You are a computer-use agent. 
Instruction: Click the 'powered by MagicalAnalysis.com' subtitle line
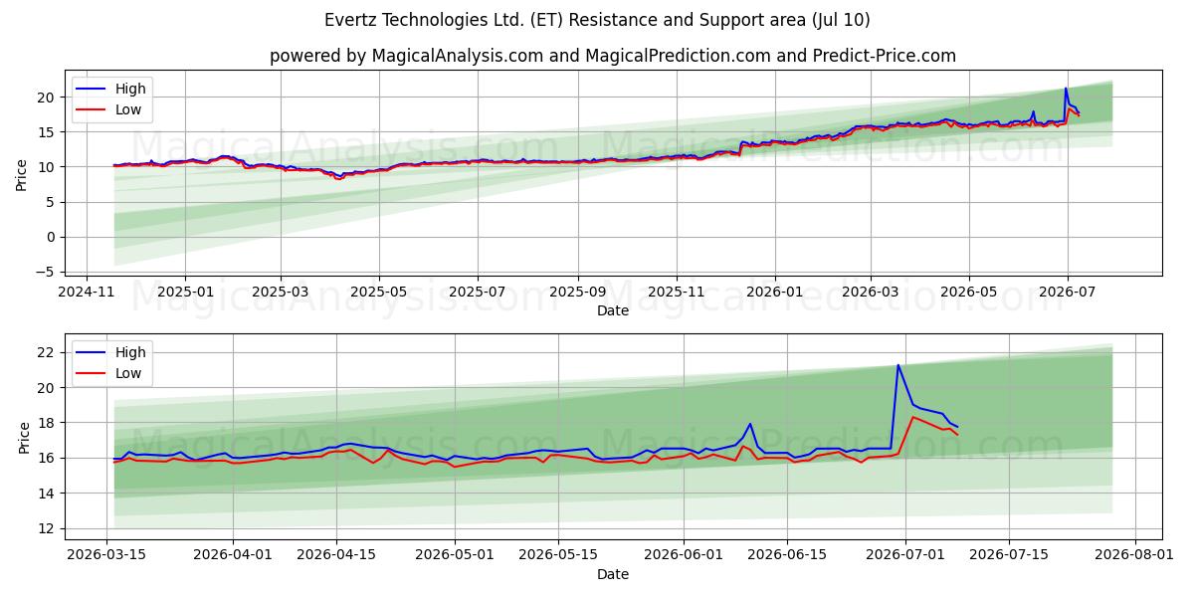click(x=613, y=56)
